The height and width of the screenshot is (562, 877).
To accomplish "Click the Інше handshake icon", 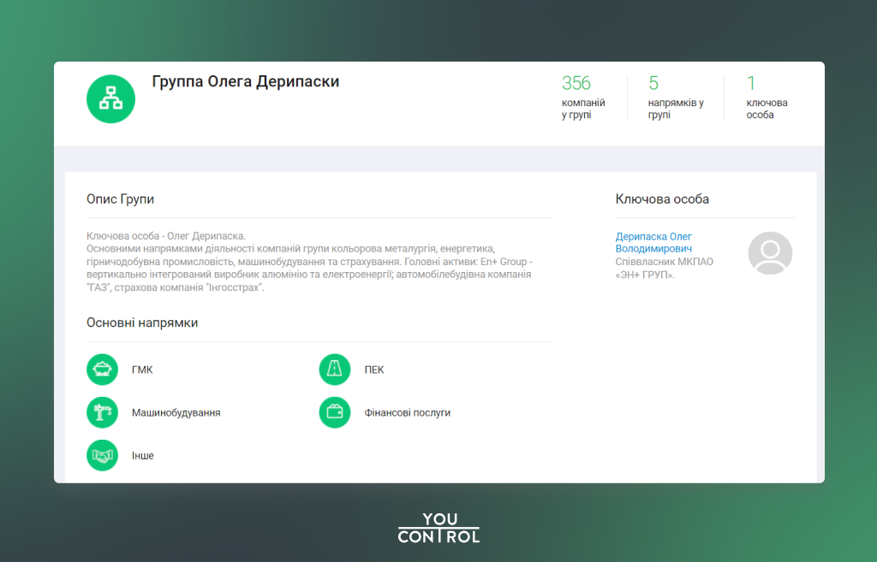I will pos(103,455).
